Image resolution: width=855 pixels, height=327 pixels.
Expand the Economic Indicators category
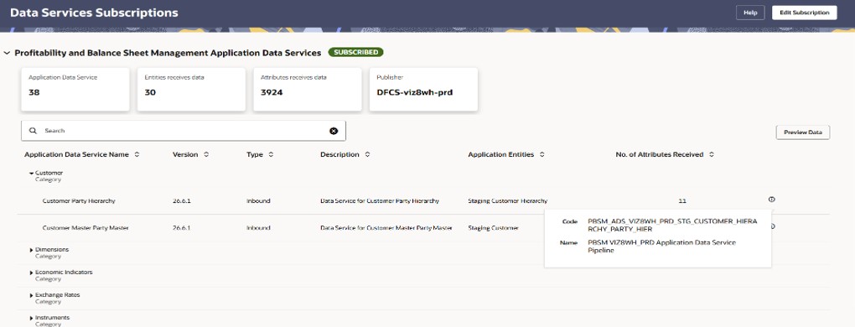pyautogui.click(x=31, y=272)
